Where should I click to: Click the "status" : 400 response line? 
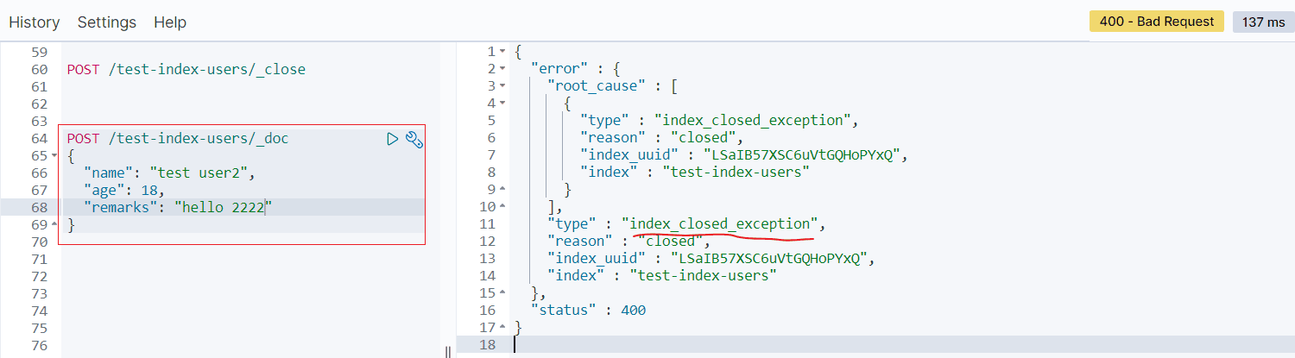pos(588,311)
